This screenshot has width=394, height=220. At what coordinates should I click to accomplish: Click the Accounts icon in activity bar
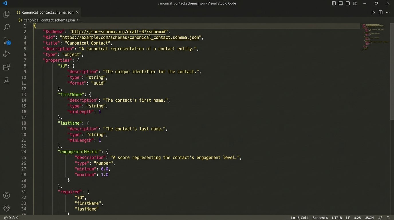pyautogui.click(x=6, y=195)
